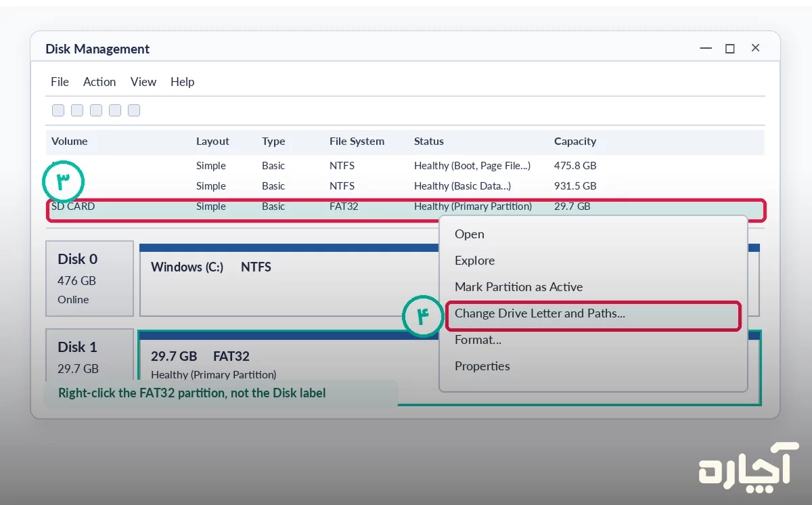Choose Explore from the context menu
Viewport: 812px width, 505px height.
(x=475, y=261)
